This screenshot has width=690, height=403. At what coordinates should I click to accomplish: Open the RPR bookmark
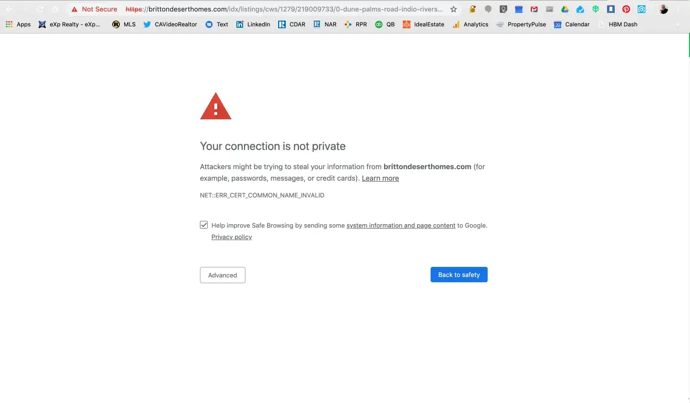(356, 24)
